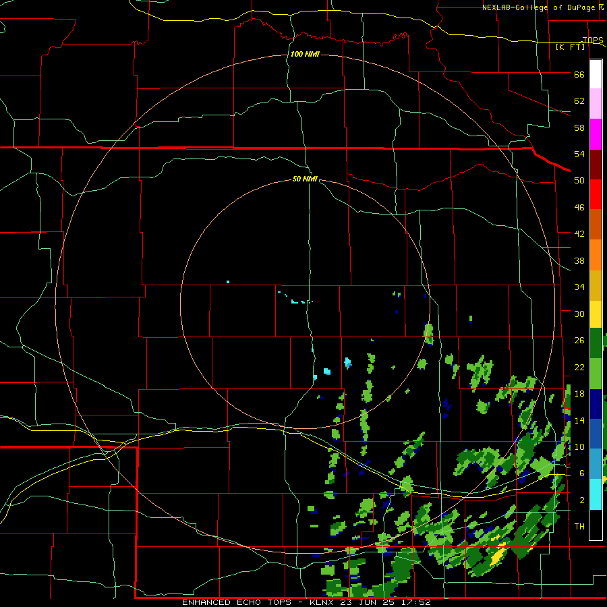Click the "26" legend value

pyautogui.click(x=579, y=341)
